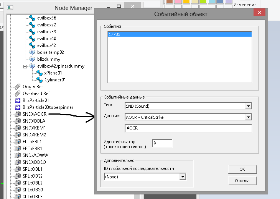Select the bone temp02 node label
This screenshot has width=280, height=199.
(51, 52)
